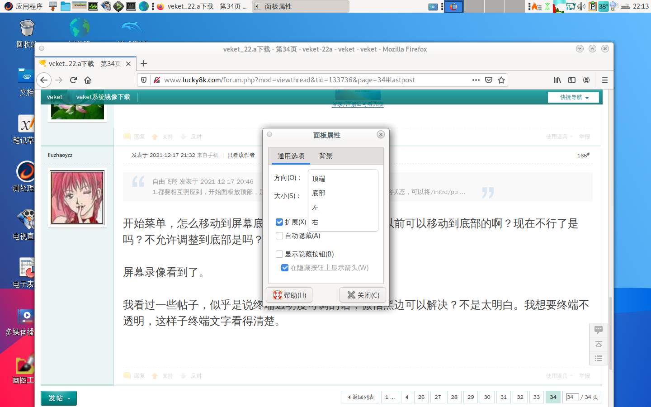Reload the page in Firefox
651x407 pixels.
click(x=73, y=80)
